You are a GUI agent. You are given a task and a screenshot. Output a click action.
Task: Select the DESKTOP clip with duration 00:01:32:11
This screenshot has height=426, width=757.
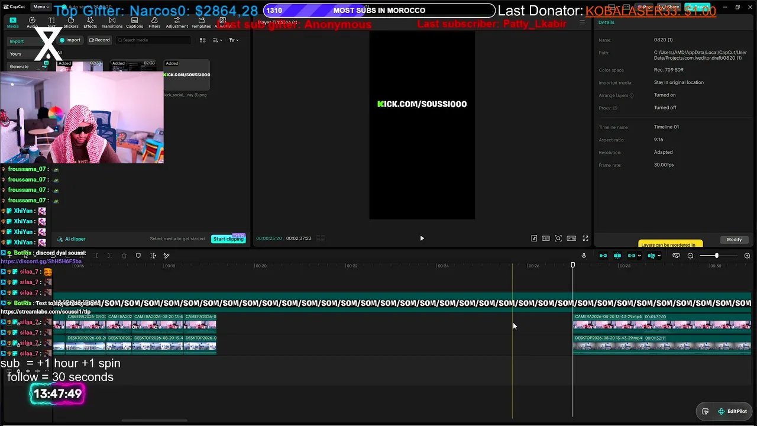coord(662,344)
